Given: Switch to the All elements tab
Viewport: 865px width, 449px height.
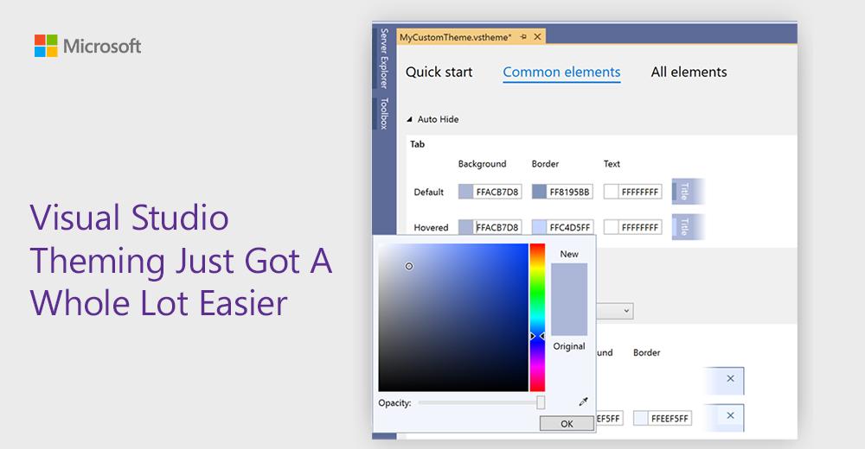Looking at the screenshot, I should tap(689, 73).
